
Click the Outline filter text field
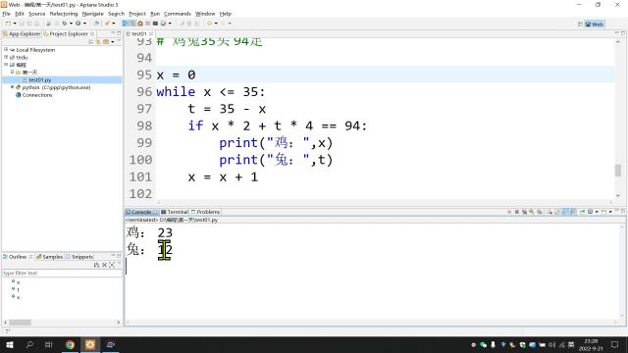coord(62,273)
